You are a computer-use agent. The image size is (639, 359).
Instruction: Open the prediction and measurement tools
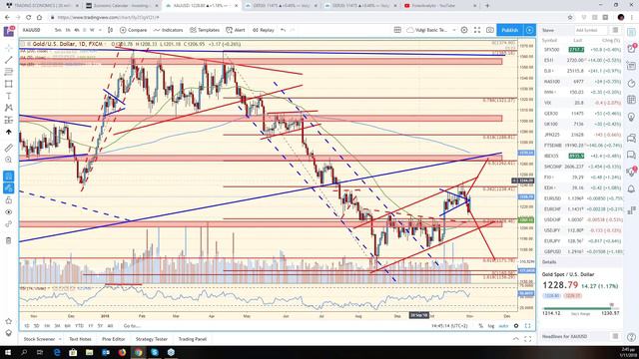point(9,120)
